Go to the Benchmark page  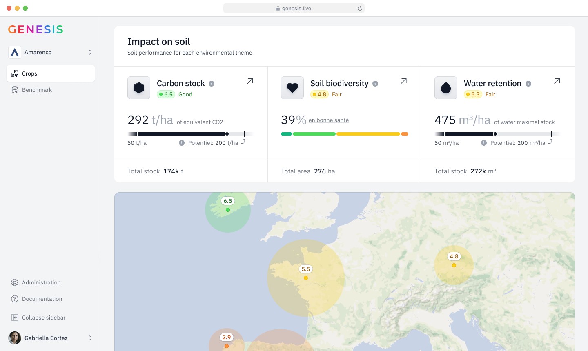coord(51,90)
